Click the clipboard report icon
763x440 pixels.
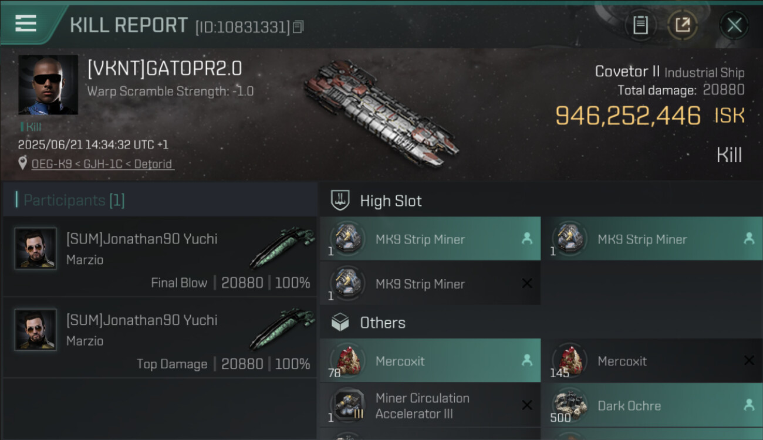(x=640, y=25)
